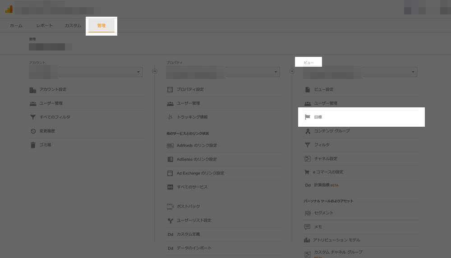The image size is (451, 258).
Task: Open すべてのフィルタ
Action: tap(55, 117)
